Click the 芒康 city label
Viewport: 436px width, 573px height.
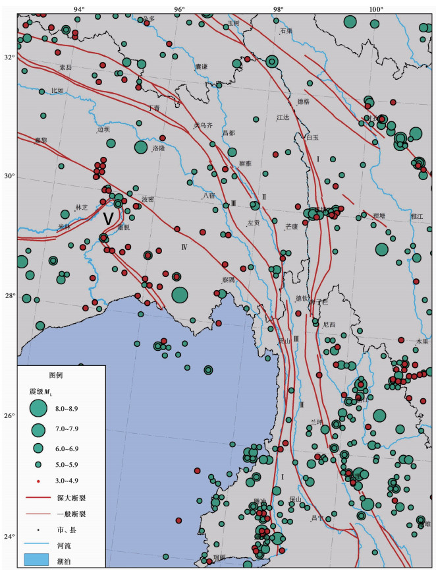tap(291, 227)
